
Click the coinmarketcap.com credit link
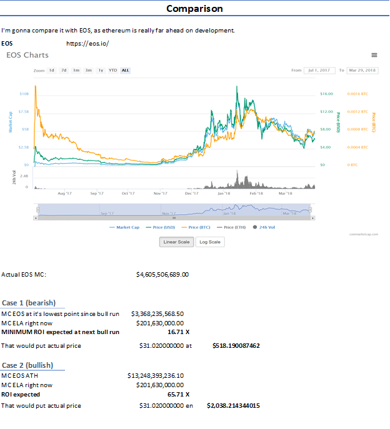(364, 234)
